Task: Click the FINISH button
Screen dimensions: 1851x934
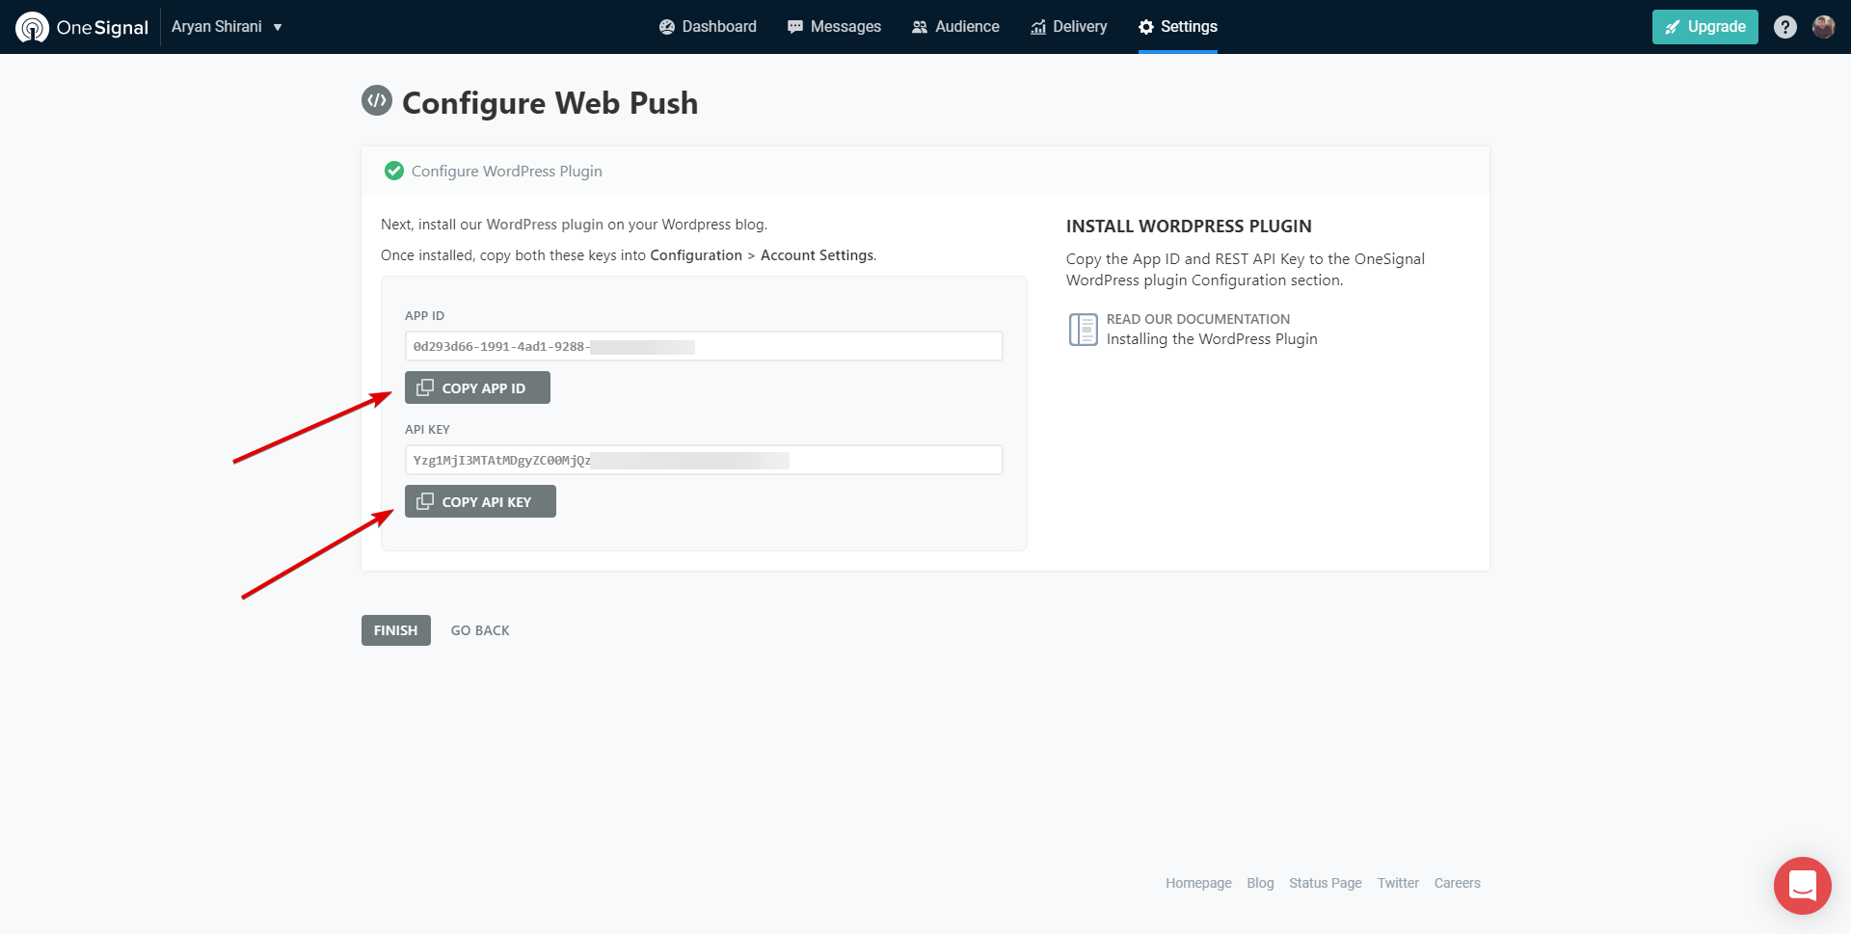Action: [396, 630]
